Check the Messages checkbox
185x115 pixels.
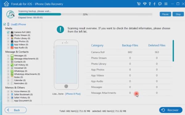(8, 55)
